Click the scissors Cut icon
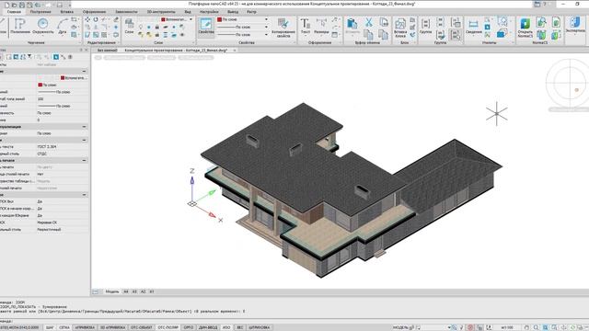589x331 pixels. [369, 22]
